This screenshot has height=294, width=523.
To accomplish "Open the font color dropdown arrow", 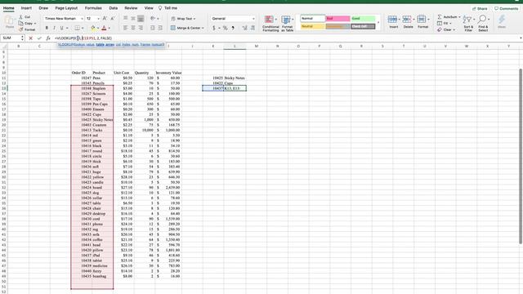I will (109, 29).
